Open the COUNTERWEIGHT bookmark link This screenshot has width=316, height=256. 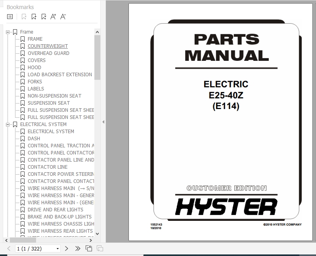pos(48,46)
